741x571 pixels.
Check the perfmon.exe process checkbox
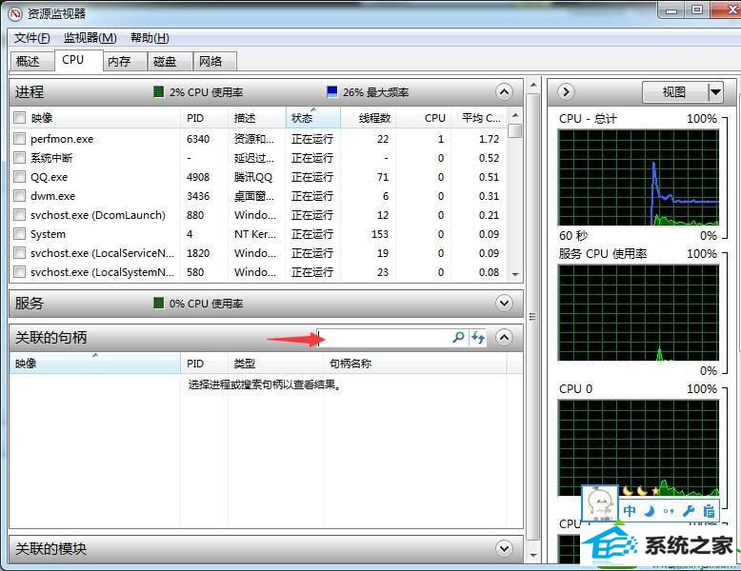click(19, 139)
